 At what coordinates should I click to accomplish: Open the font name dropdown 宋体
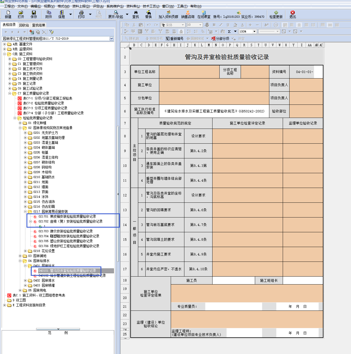click(x=183, y=25)
